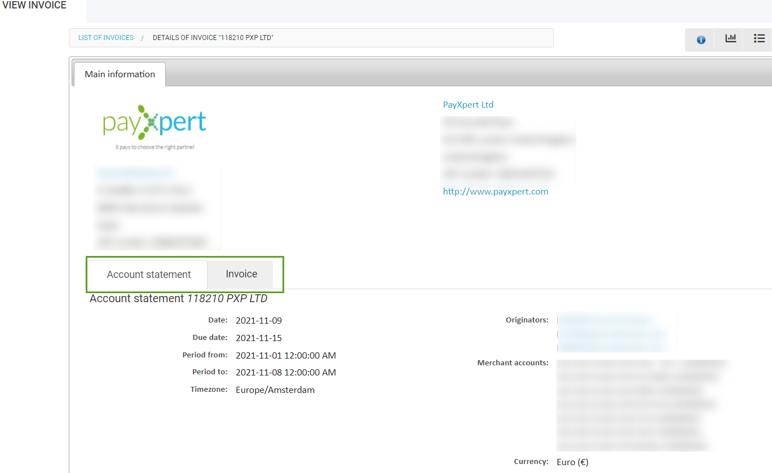Open the bar chart statistics icon
Image resolution: width=772 pixels, height=473 pixels.
(730, 39)
